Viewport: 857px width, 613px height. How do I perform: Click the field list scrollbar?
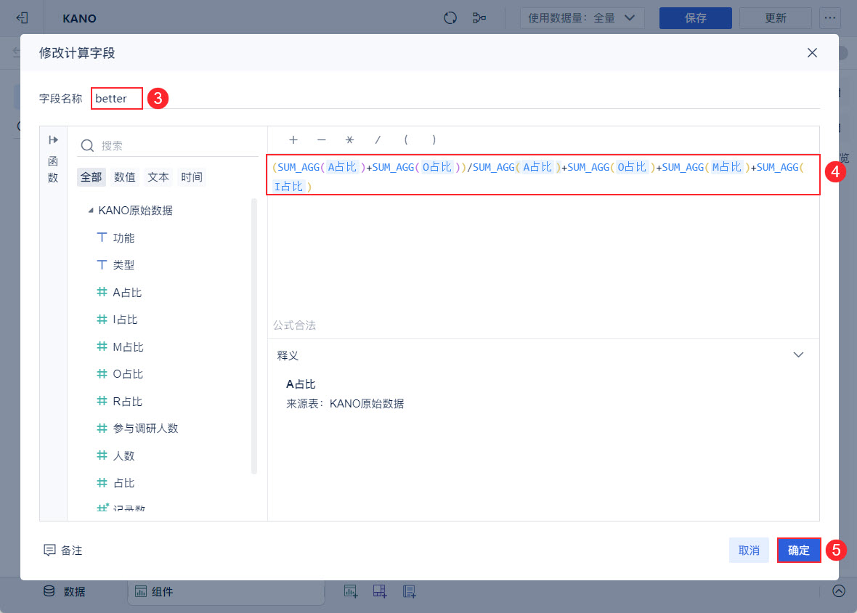click(x=254, y=336)
